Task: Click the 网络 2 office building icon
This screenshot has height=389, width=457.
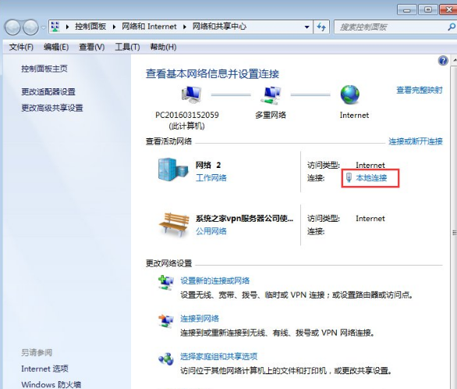Action: [173, 170]
